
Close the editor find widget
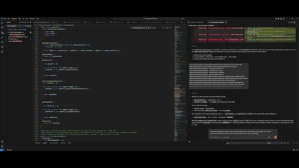(x=170, y=28)
